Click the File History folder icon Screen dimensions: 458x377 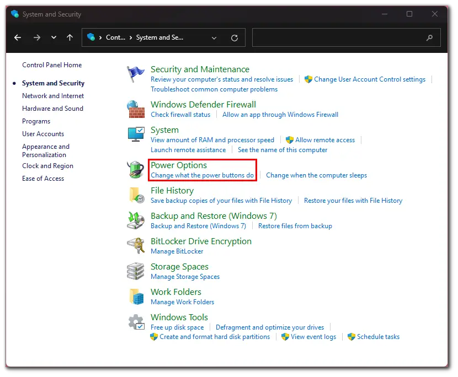[x=137, y=195]
